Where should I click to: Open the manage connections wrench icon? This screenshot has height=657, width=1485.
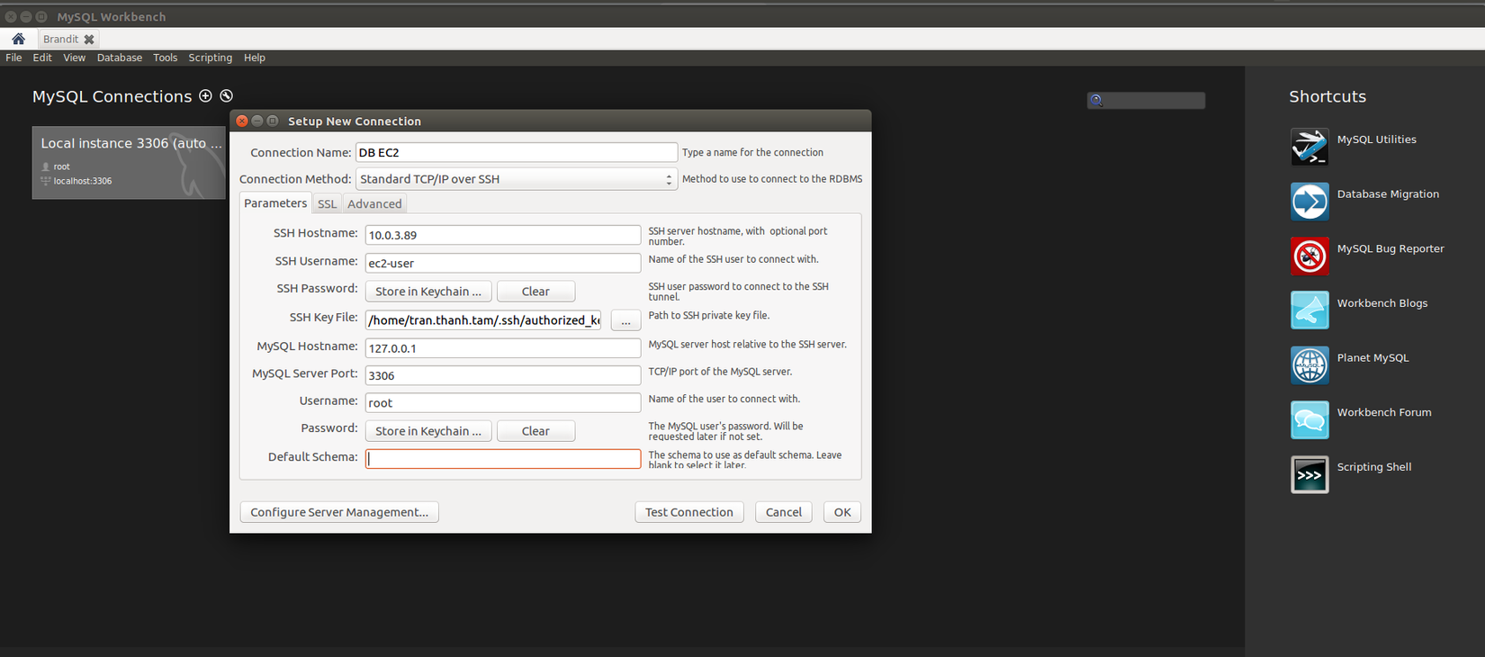tap(227, 95)
